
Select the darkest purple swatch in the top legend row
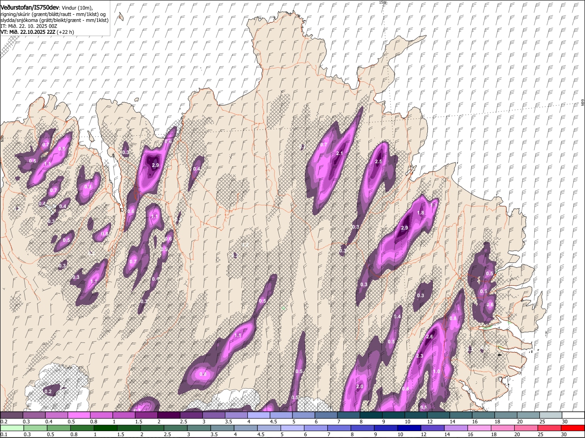click(x=169, y=415)
